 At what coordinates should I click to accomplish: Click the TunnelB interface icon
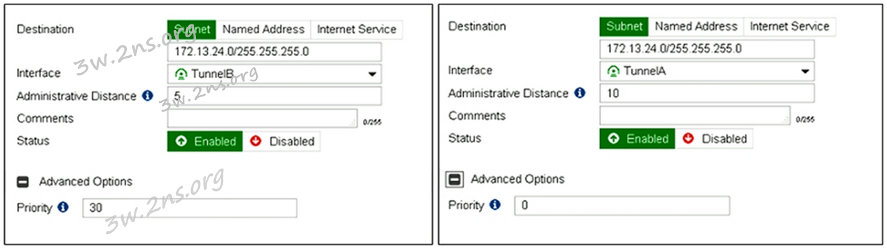click(x=181, y=73)
